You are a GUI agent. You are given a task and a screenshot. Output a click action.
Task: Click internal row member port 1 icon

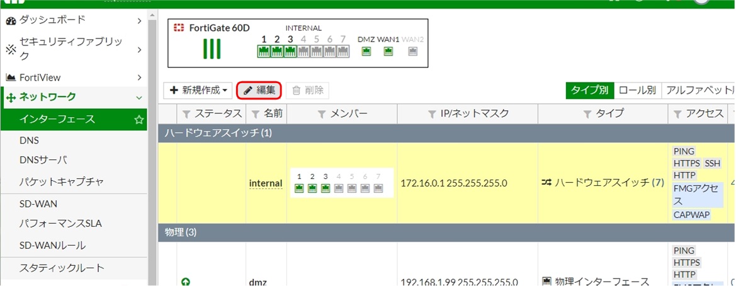point(299,188)
